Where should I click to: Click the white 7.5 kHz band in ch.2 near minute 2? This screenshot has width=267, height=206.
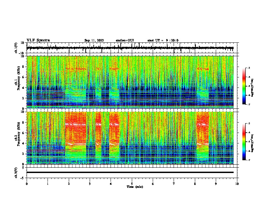[76, 125]
